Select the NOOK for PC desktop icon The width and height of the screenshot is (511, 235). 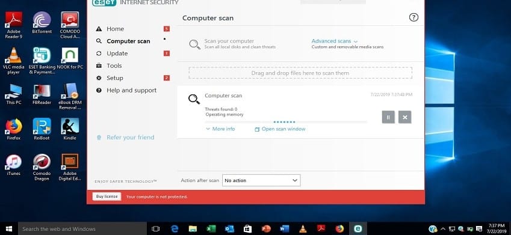pyautogui.click(x=70, y=58)
